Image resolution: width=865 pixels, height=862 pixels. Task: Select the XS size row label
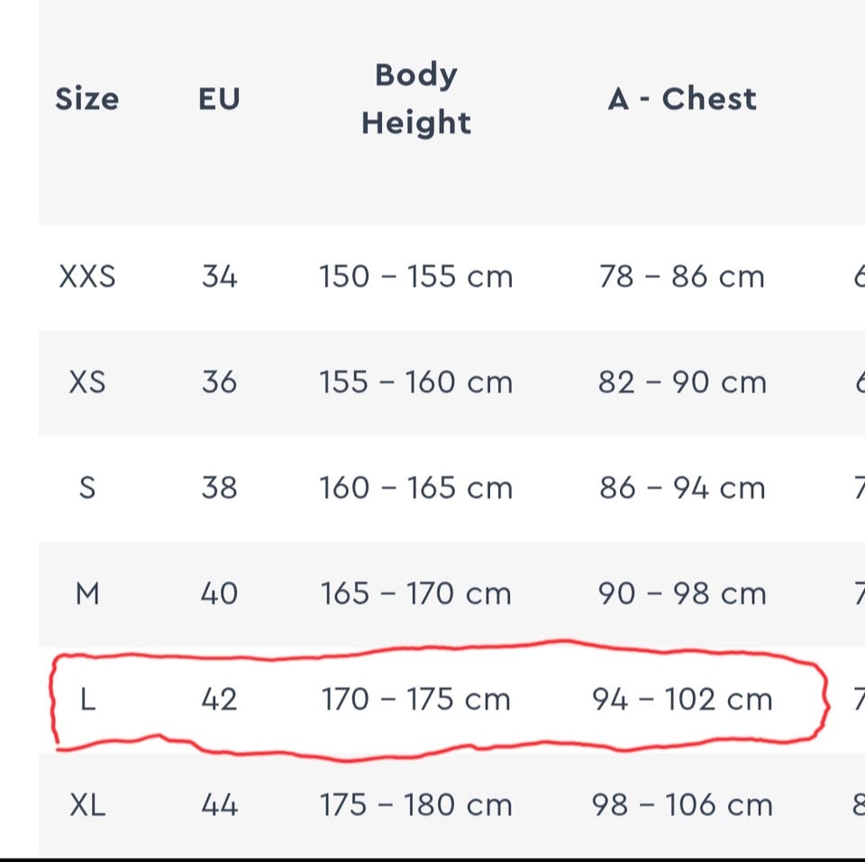point(87,382)
